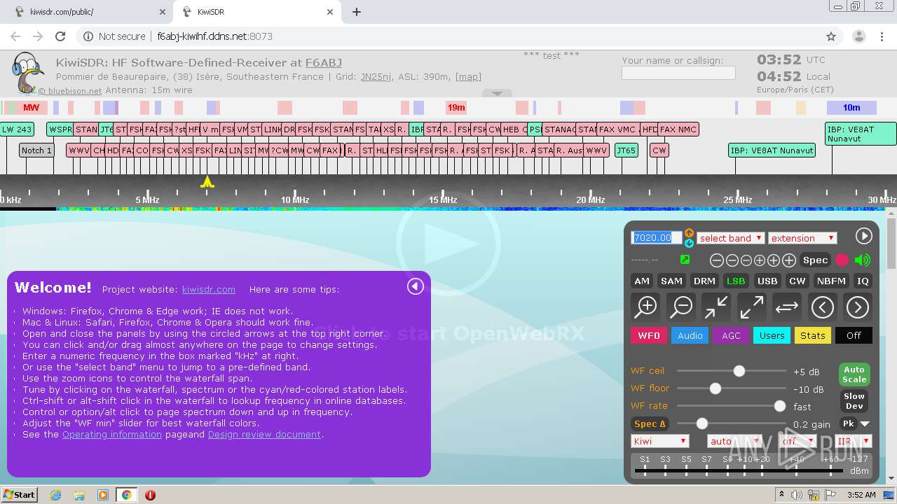Switch to the Off tab

854,335
